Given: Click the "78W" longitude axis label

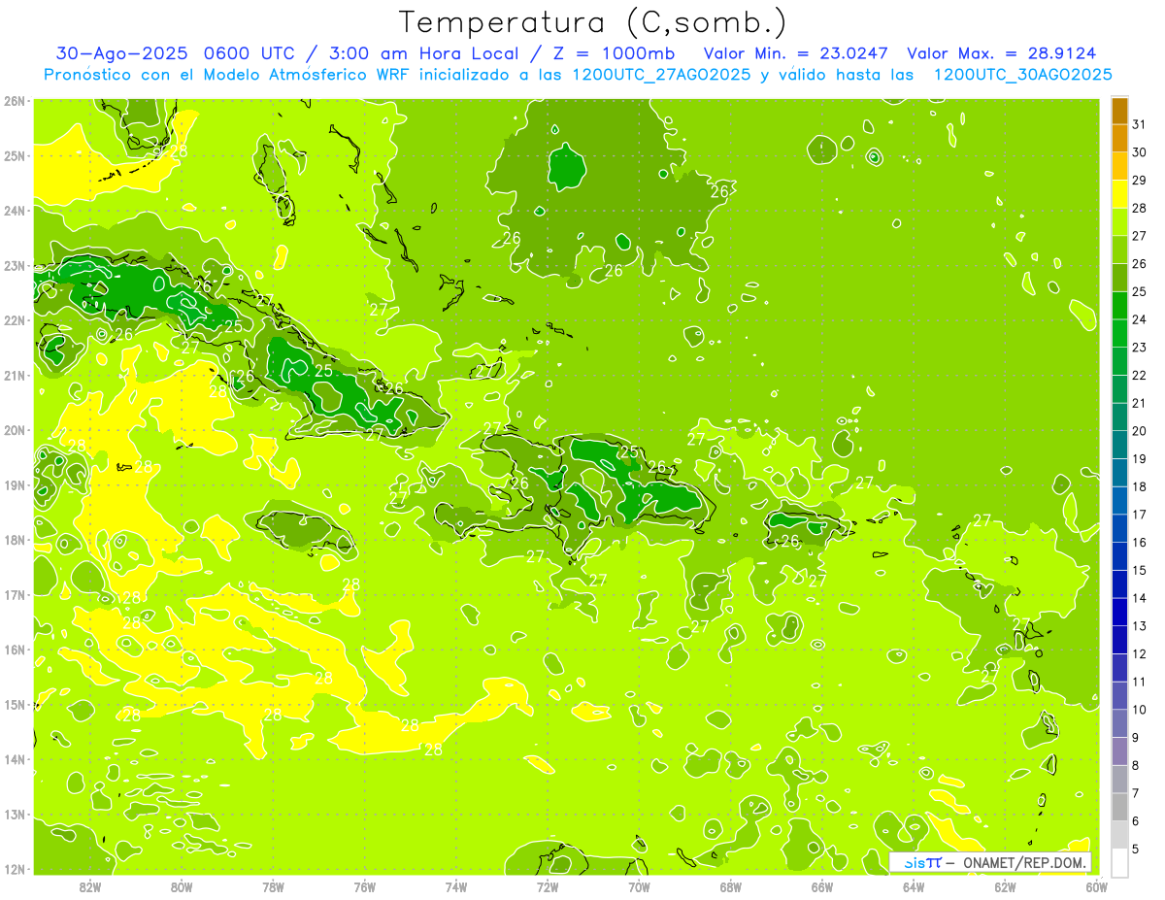Looking at the screenshot, I should click(273, 886).
